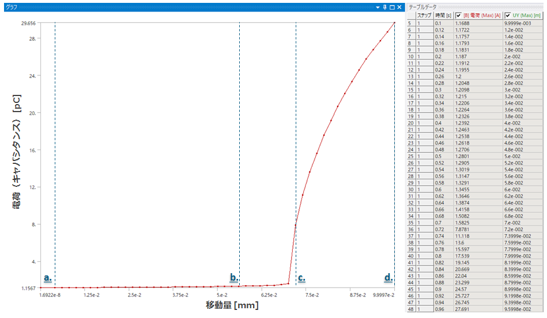
Task: Select the time cell 0.96
Action: point(443,309)
